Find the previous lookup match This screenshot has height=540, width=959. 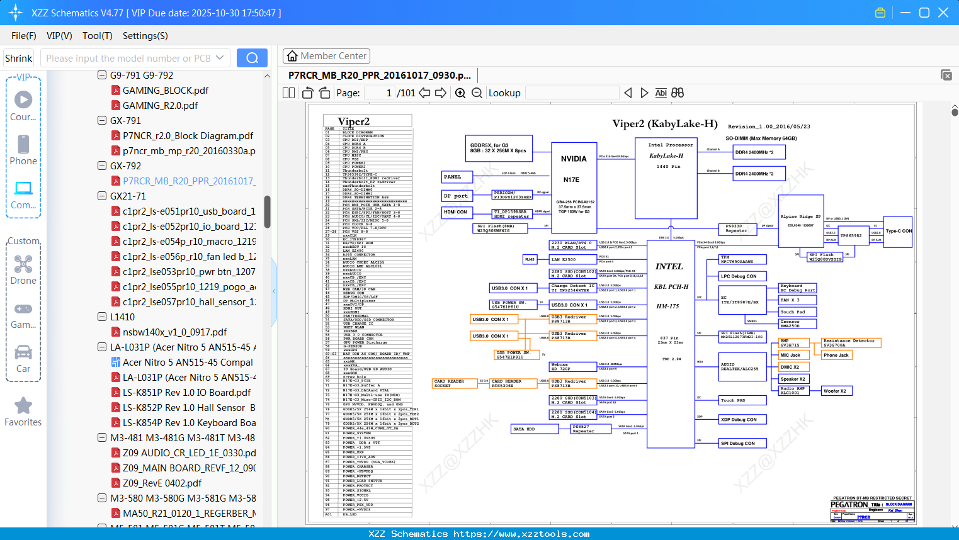(628, 93)
